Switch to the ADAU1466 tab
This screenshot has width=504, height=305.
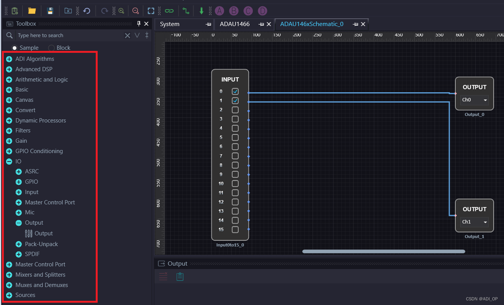[x=235, y=24]
